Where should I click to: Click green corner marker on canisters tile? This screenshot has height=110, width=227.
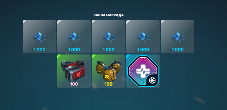tap(93, 56)
